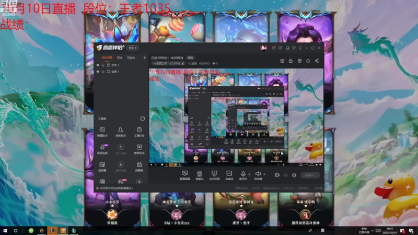Open the orange G app on taskbar
This screenshot has width=418, height=235.
click(42, 230)
